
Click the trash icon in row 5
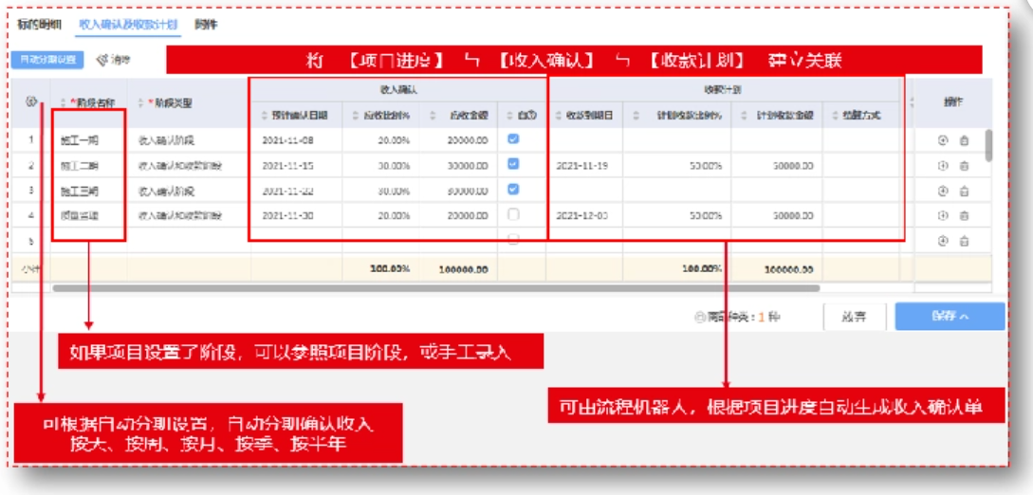(x=964, y=241)
